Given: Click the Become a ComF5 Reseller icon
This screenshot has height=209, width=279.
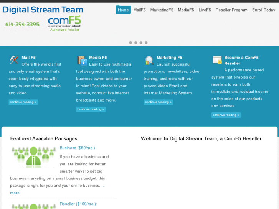Looking at the screenshot, I should point(217,60).
